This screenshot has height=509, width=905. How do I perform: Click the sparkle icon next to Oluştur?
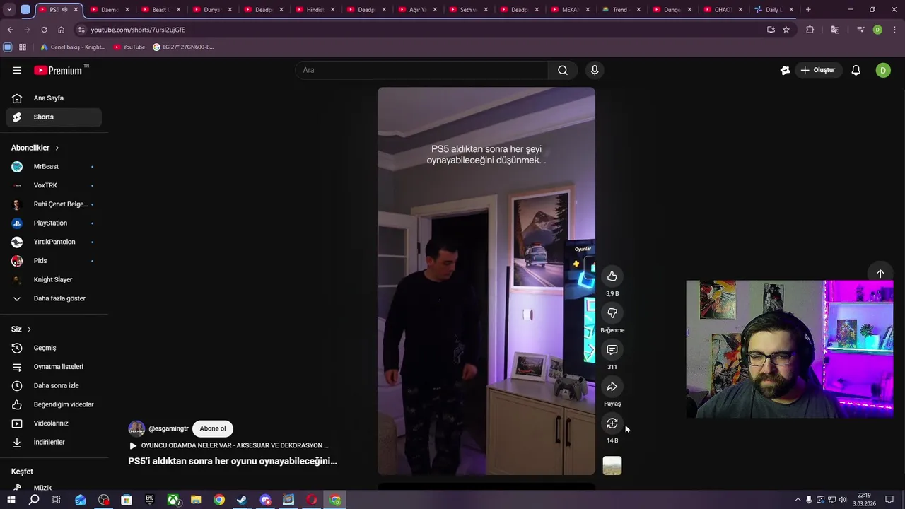[x=785, y=70]
